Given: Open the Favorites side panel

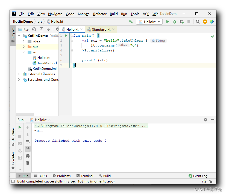Looking at the screenshot, I should pyautogui.click(x=13, y=160).
